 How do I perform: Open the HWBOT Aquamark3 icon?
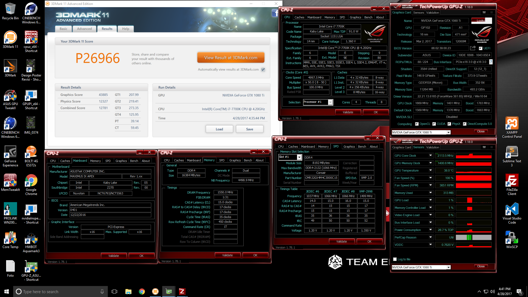[x=31, y=242]
